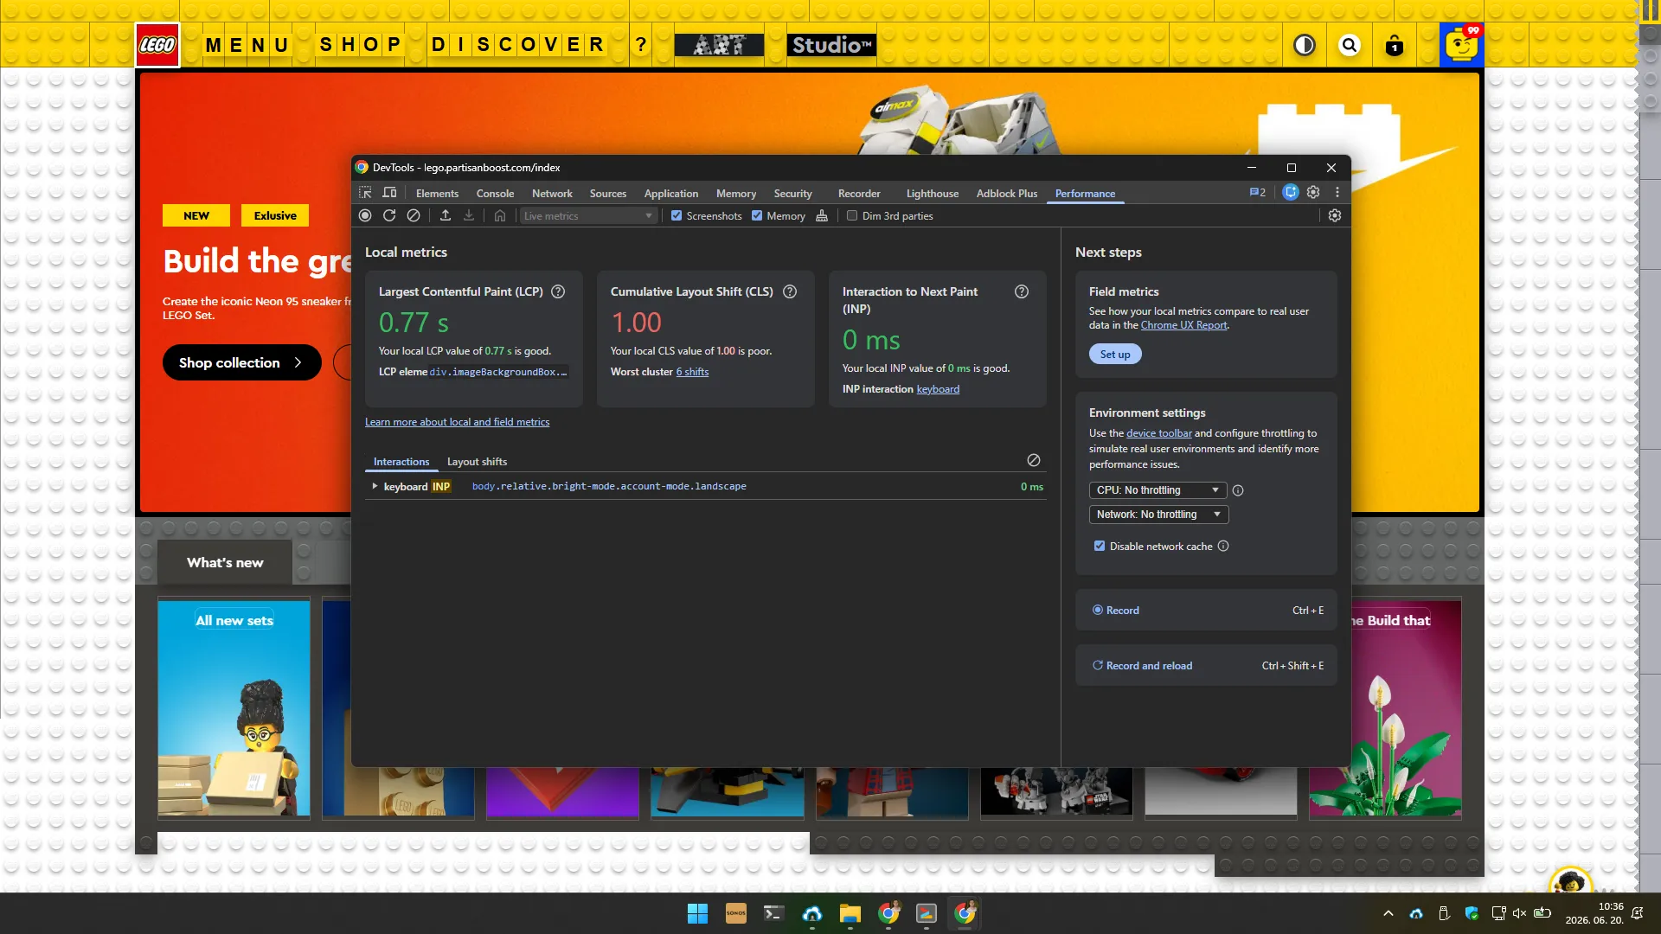Clear the performance recording
Viewport: 1661px width, 934px height.
(x=414, y=215)
